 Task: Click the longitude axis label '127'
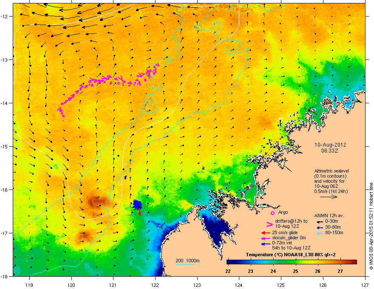[365, 285]
